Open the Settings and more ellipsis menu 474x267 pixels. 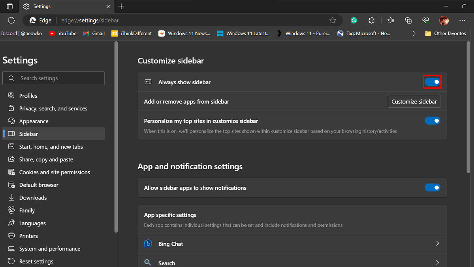click(x=462, y=20)
